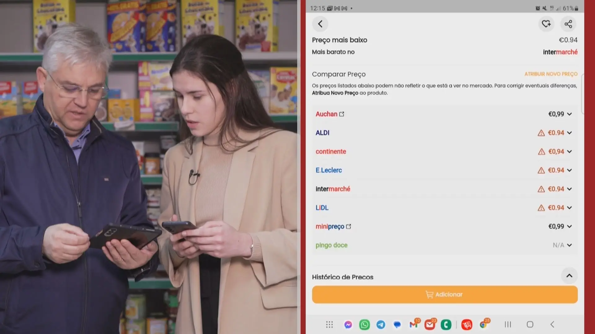The width and height of the screenshot is (595, 334).
Task: Tap the Histórico de Preços heading
Action: [x=342, y=277]
